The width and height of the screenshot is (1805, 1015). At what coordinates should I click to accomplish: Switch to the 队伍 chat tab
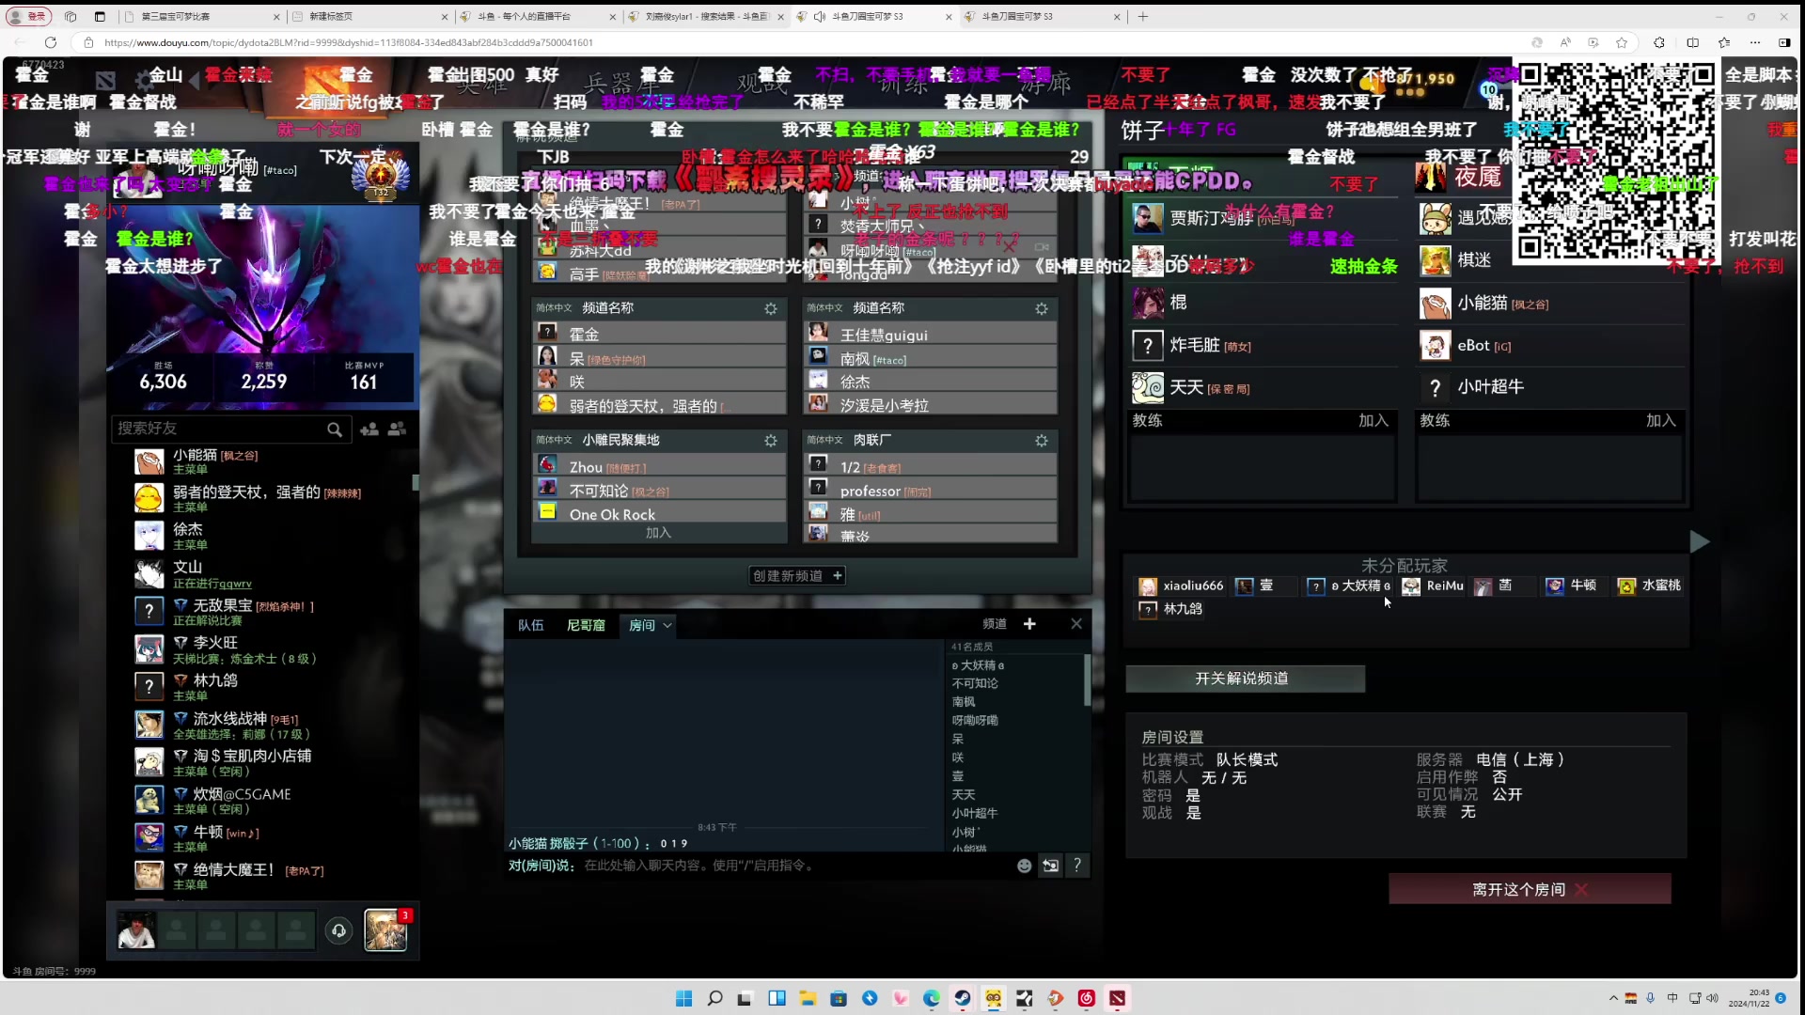[531, 625]
